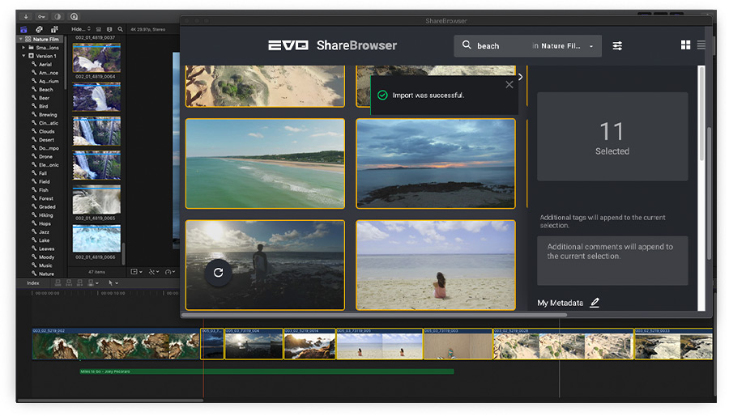Click the share/export icon in Final Cut toolbar
Viewport: 729px width, 416px height.
coord(74,16)
